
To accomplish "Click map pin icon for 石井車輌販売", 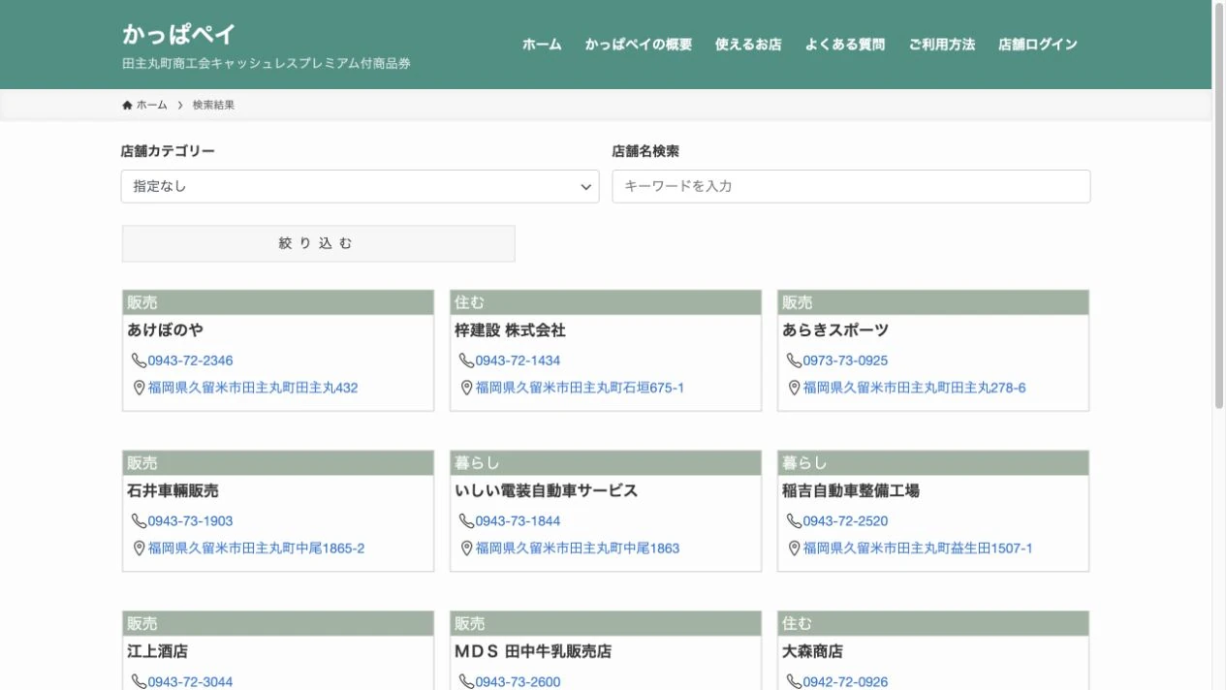I will [139, 549].
